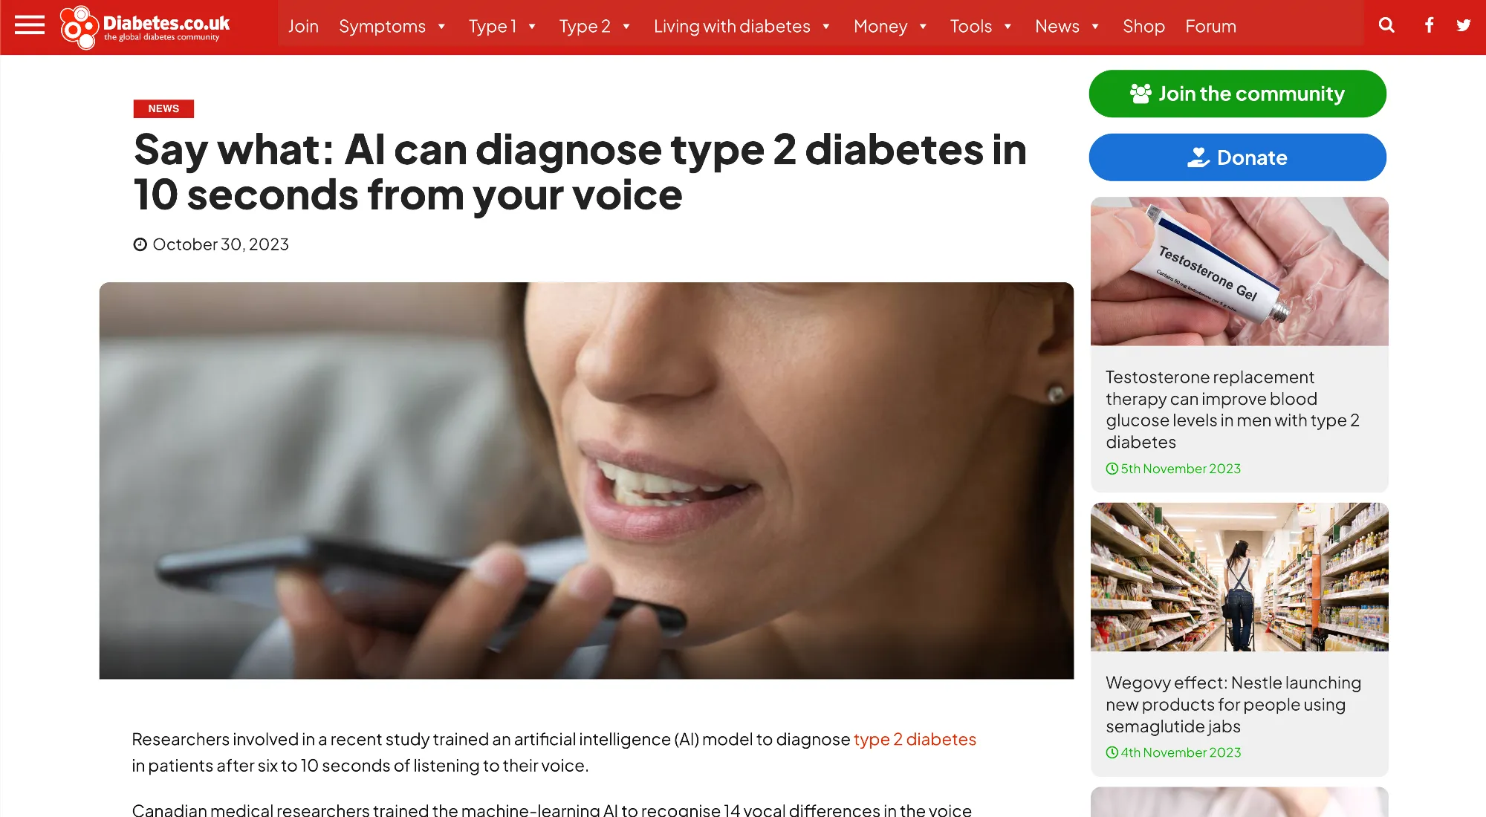Open Wegovy effect Nestle article headline
1486x817 pixels.
(1233, 704)
